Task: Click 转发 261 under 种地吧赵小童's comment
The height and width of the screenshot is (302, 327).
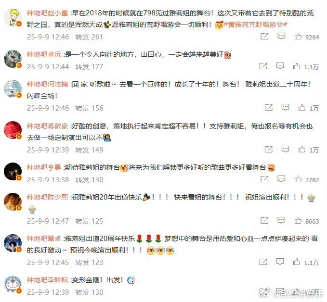Action: [x=89, y=37]
